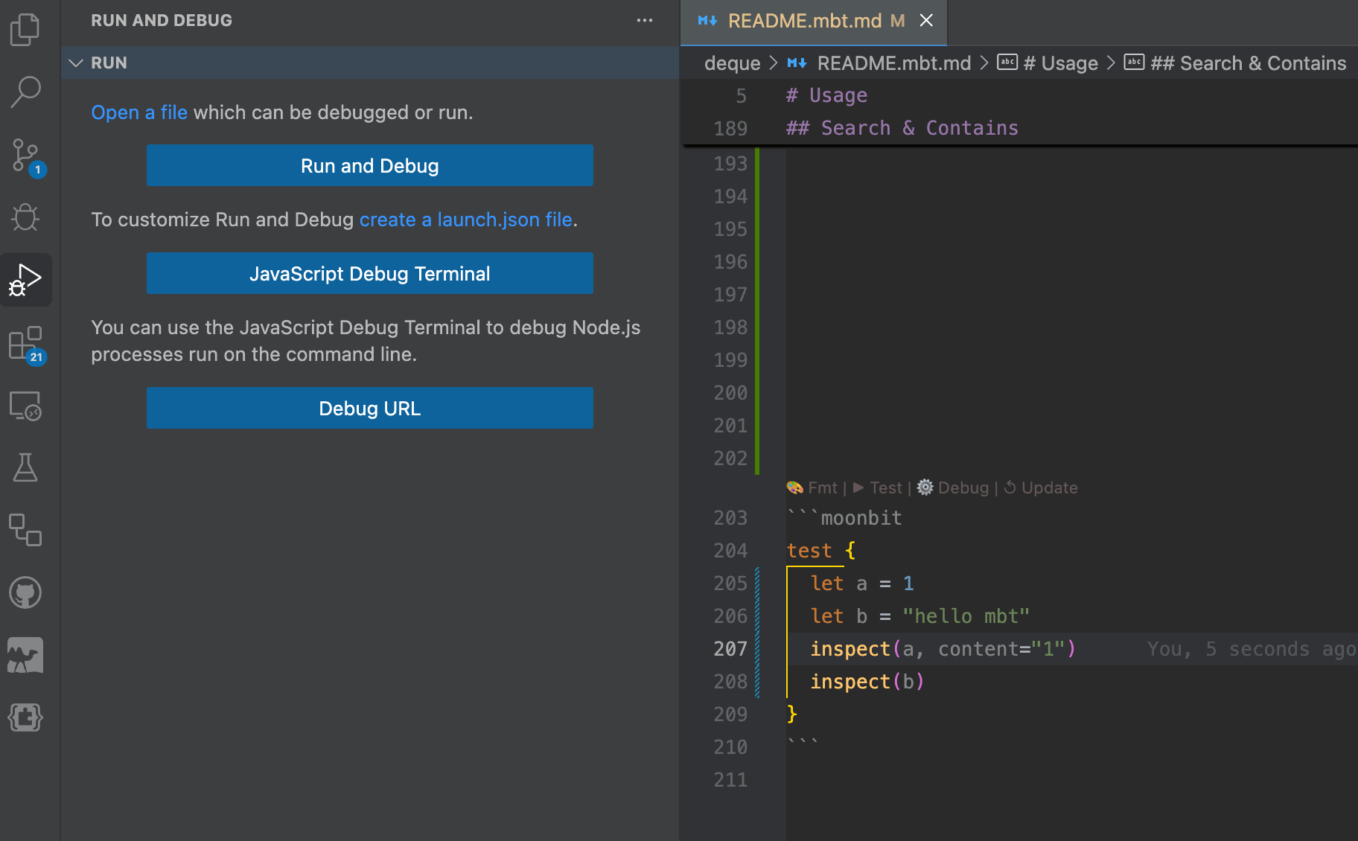
Task: Open the Testing flask icon
Action: tap(27, 467)
